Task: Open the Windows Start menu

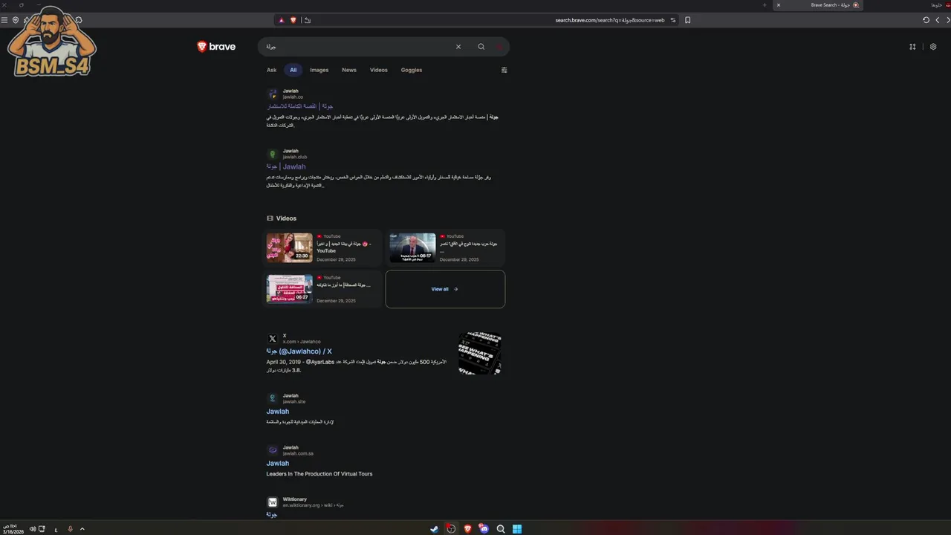Action: click(517, 529)
